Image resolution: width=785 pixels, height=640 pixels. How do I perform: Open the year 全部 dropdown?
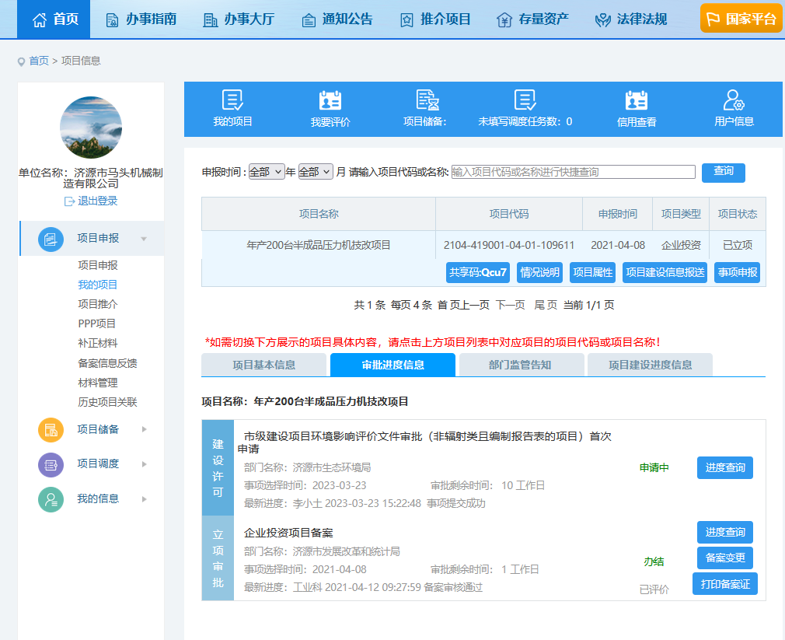coord(267,172)
